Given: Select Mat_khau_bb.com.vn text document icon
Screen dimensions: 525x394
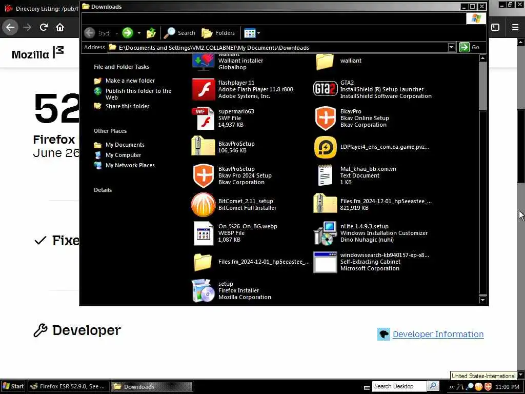Looking at the screenshot, I should pyautogui.click(x=325, y=175).
